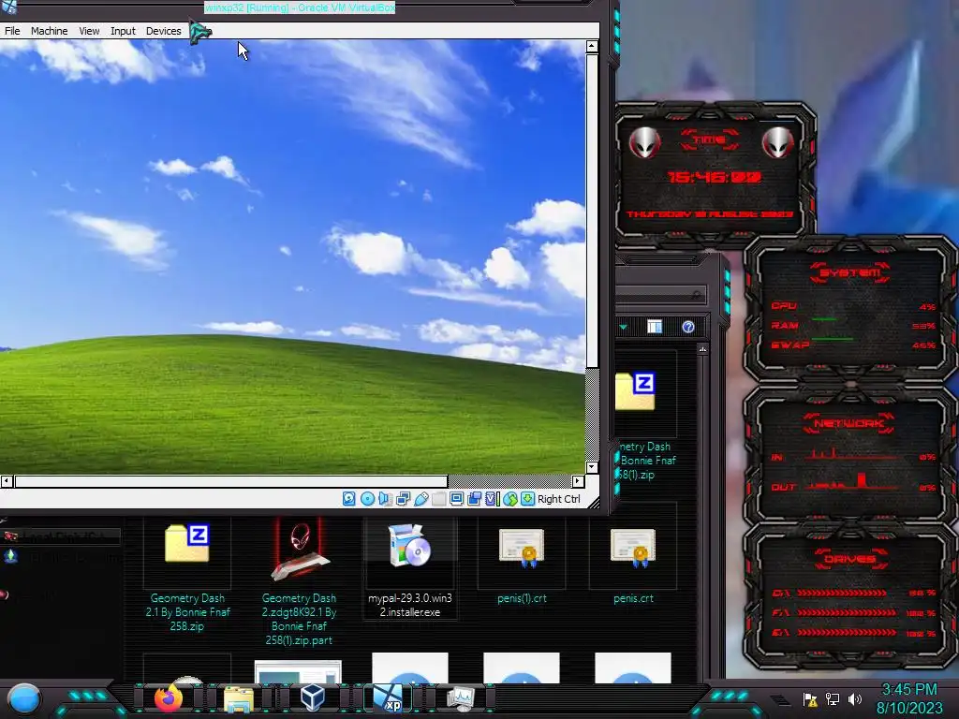Select Geometry Dash 2.1 By Bonnie Fnaf 258.zip
Image resolution: width=959 pixels, height=719 pixels.
point(187,577)
